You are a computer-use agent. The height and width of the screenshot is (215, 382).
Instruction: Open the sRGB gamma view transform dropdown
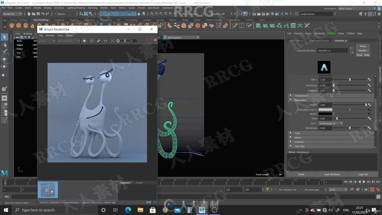pyautogui.click(x=183, y=37)
